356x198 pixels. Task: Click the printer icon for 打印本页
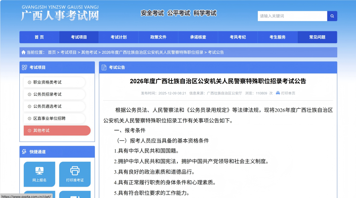click(x=278, y=93)
